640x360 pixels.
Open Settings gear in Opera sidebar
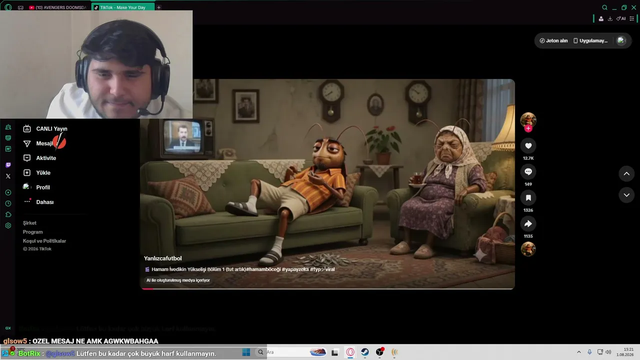8,225
